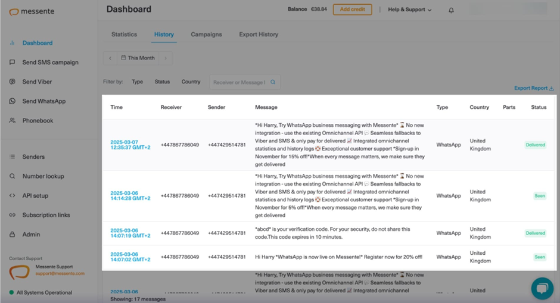Click Delivered badge of 12:35:37 message
Image resolution: width=560 pixels, height=303 pixels.
(x=536, y=145)
